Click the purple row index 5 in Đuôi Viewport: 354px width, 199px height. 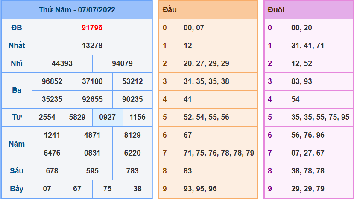[270, 117]
